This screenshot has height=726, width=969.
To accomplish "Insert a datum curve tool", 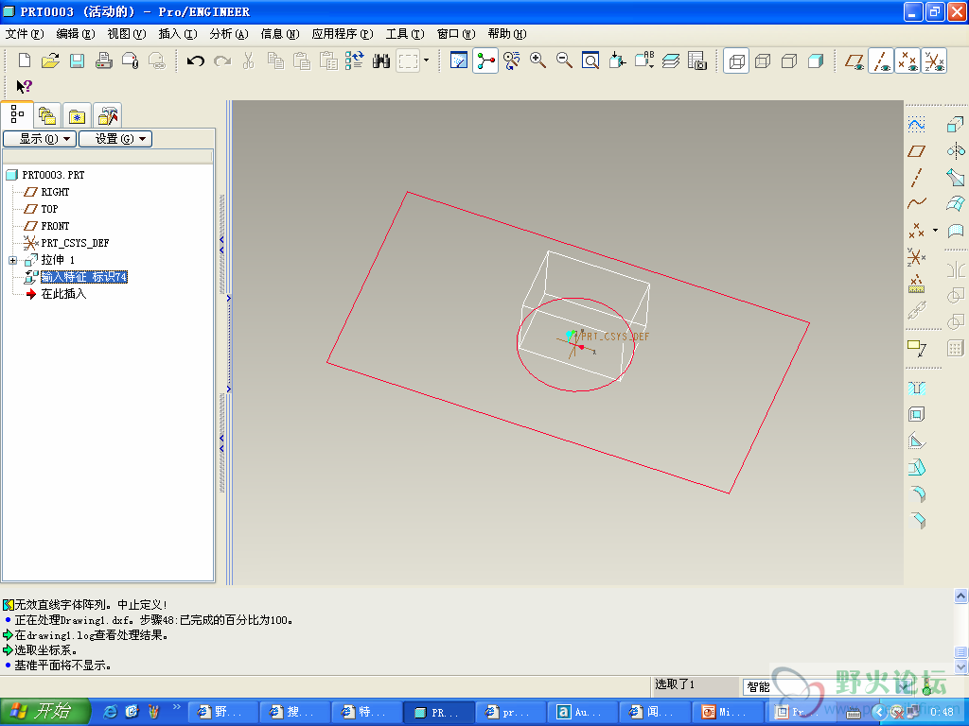I will (x=916, y=203).
